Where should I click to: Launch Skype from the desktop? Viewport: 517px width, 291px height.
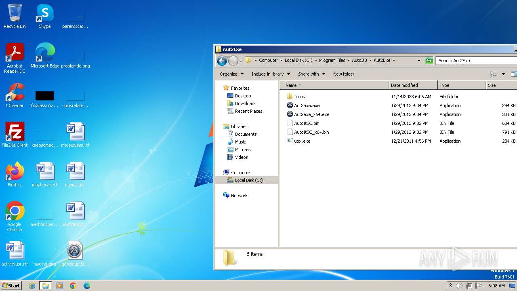(x=45, y=16)
